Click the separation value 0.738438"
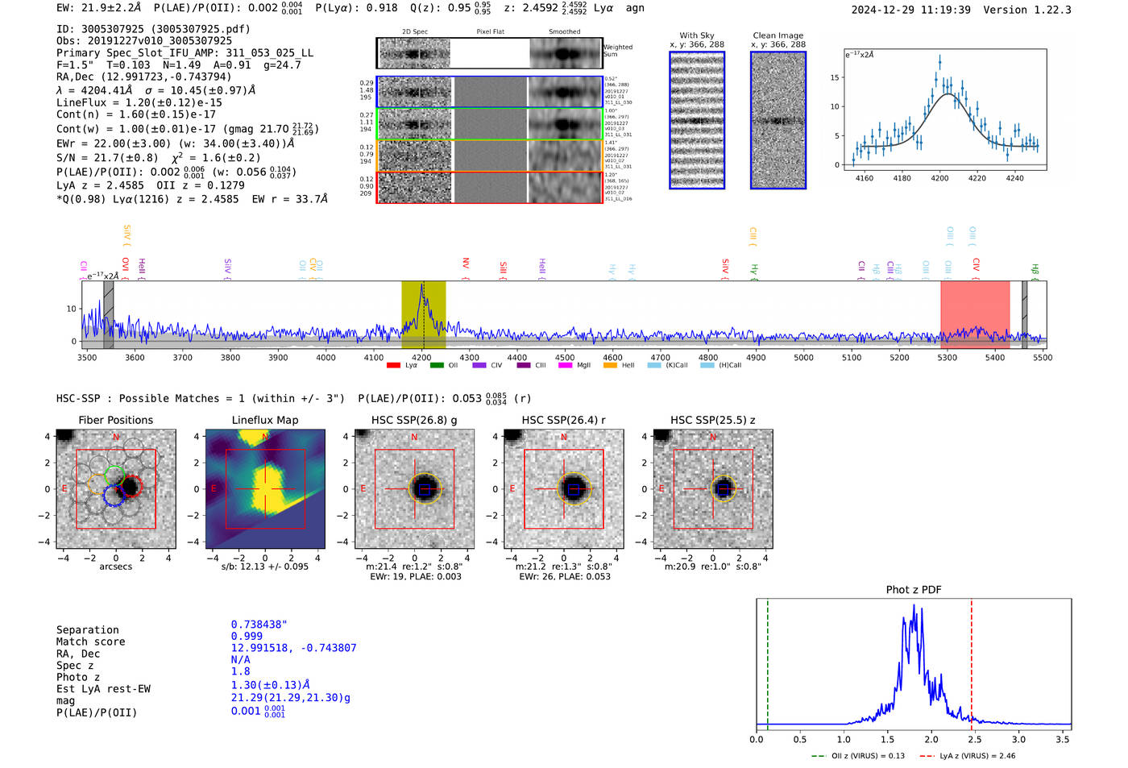This screenshot has height=768, width=1128. tap(259, 625)
